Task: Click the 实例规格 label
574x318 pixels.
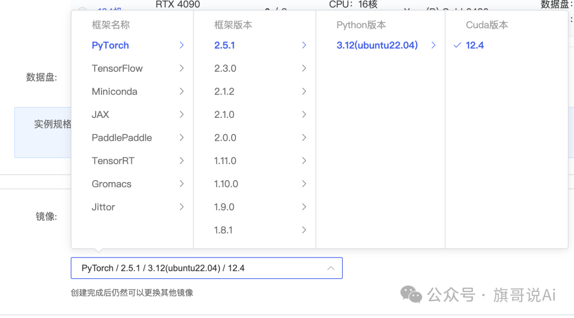Action: pos(52,124)
